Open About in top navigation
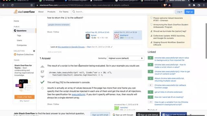The width and height of the screenshot is (207, 116). click(41, 12)
